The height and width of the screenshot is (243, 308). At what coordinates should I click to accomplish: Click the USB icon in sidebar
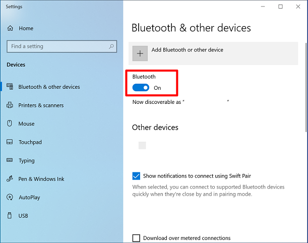pos(10,215)
